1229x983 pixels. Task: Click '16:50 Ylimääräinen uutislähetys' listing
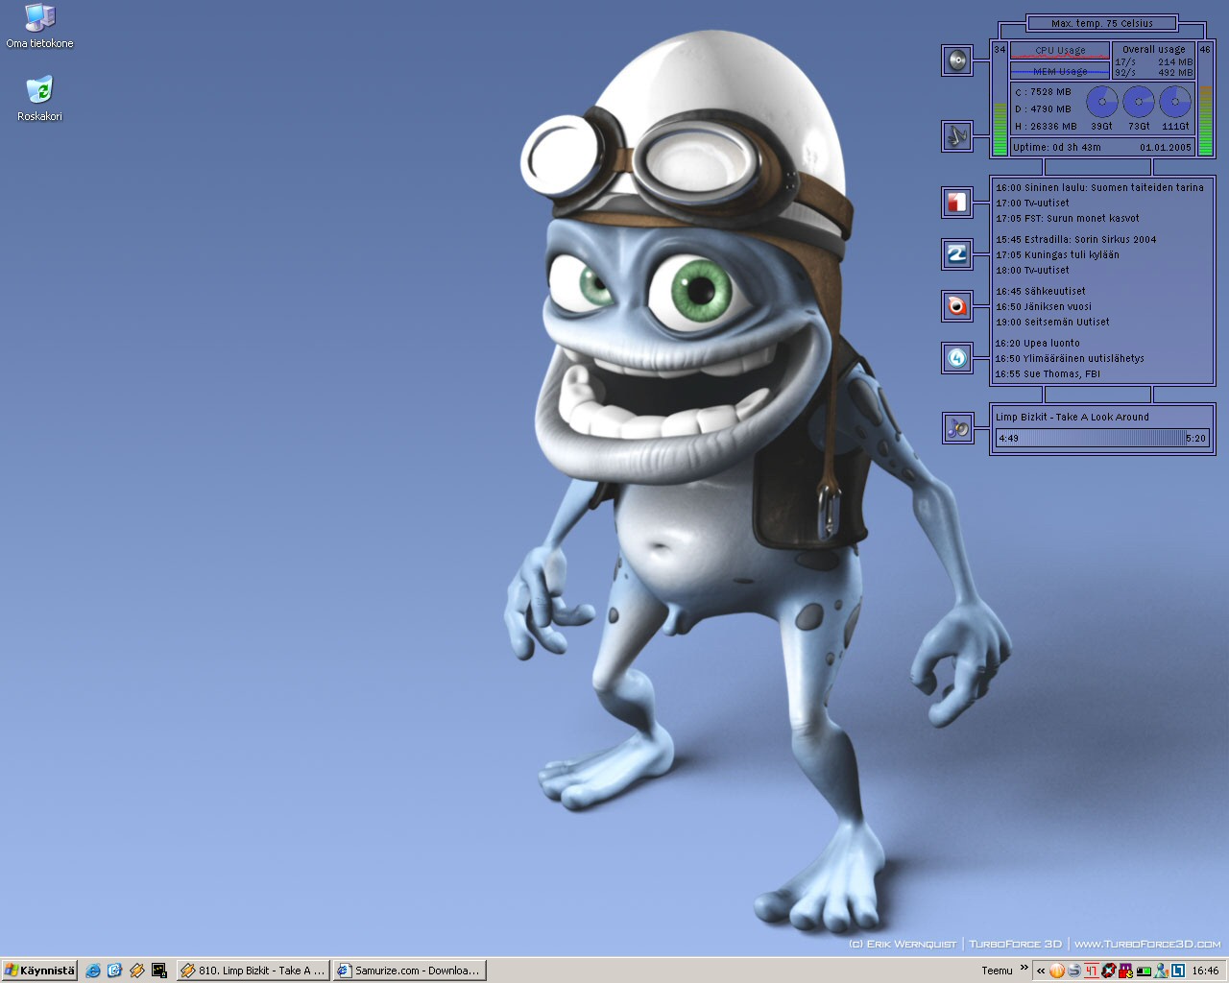(x=1070, y=358)
